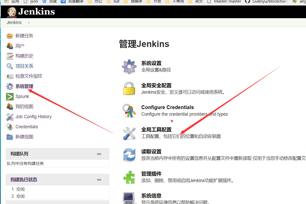Click the refresh arrows icon for 读取设置
306x204 pixels.
(129, 155)
